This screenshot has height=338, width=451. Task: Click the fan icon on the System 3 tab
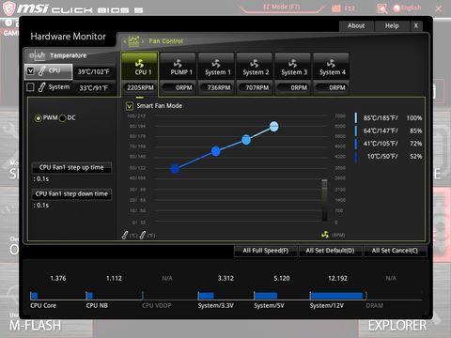click(x=292, y=64)
